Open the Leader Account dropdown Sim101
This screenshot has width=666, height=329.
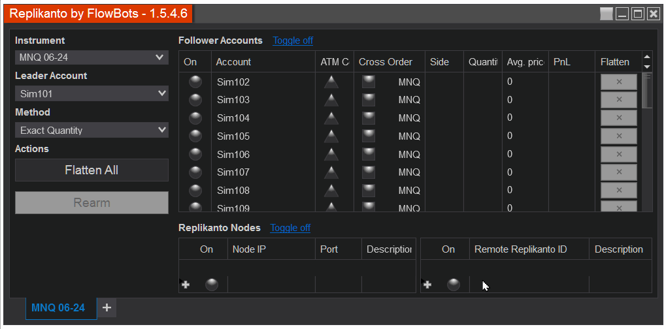(x=92, y=93)
